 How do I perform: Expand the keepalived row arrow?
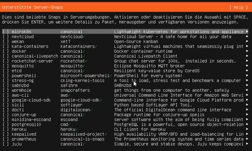click(x=247, y=134)
